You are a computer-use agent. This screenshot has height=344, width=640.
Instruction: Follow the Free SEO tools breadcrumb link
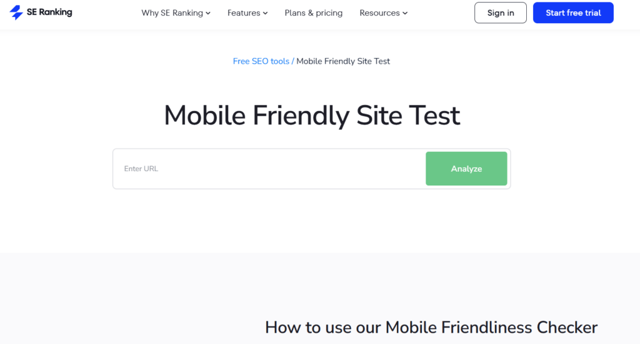pos(261,61)
